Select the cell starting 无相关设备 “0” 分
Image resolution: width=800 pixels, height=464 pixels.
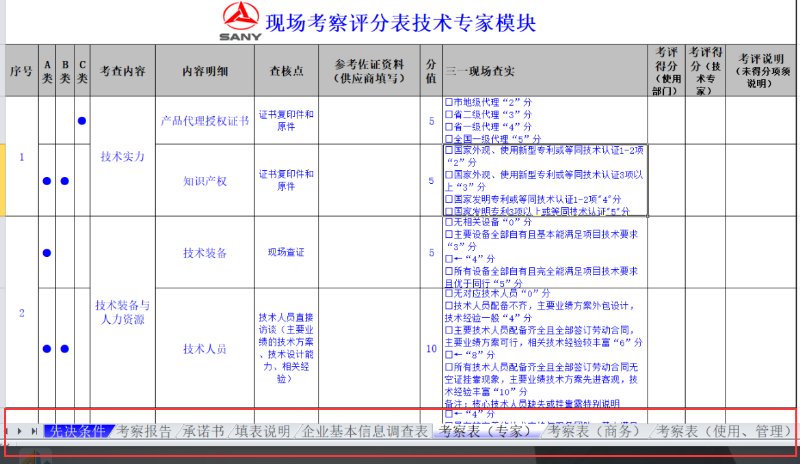click(546, 252)
